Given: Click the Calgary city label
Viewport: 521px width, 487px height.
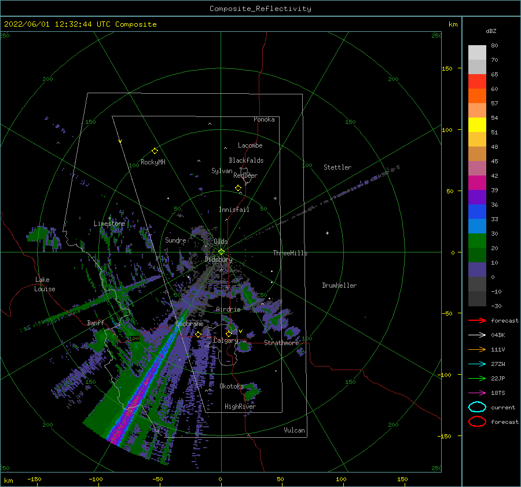Looking at the screenshot, I should [226, 340].
